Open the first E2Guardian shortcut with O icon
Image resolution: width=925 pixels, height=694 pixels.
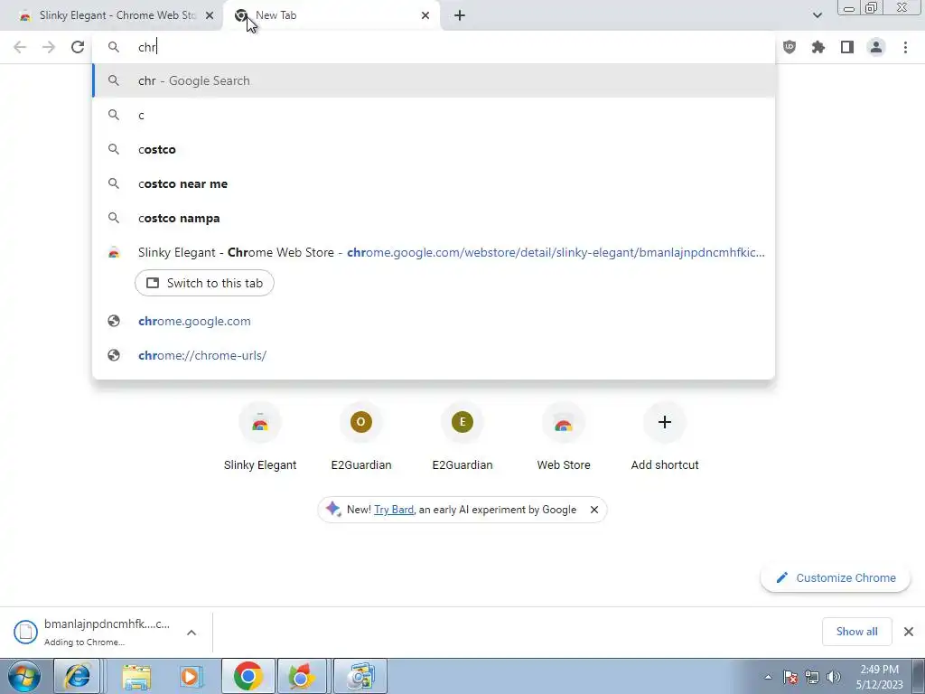coord(361,437)
